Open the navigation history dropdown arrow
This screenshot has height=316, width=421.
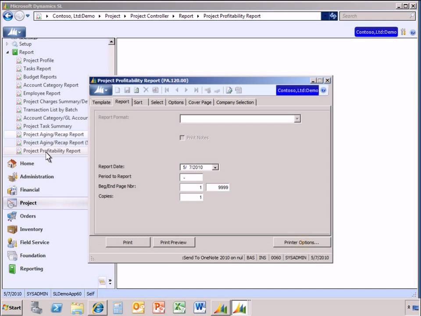pos(28,16)
